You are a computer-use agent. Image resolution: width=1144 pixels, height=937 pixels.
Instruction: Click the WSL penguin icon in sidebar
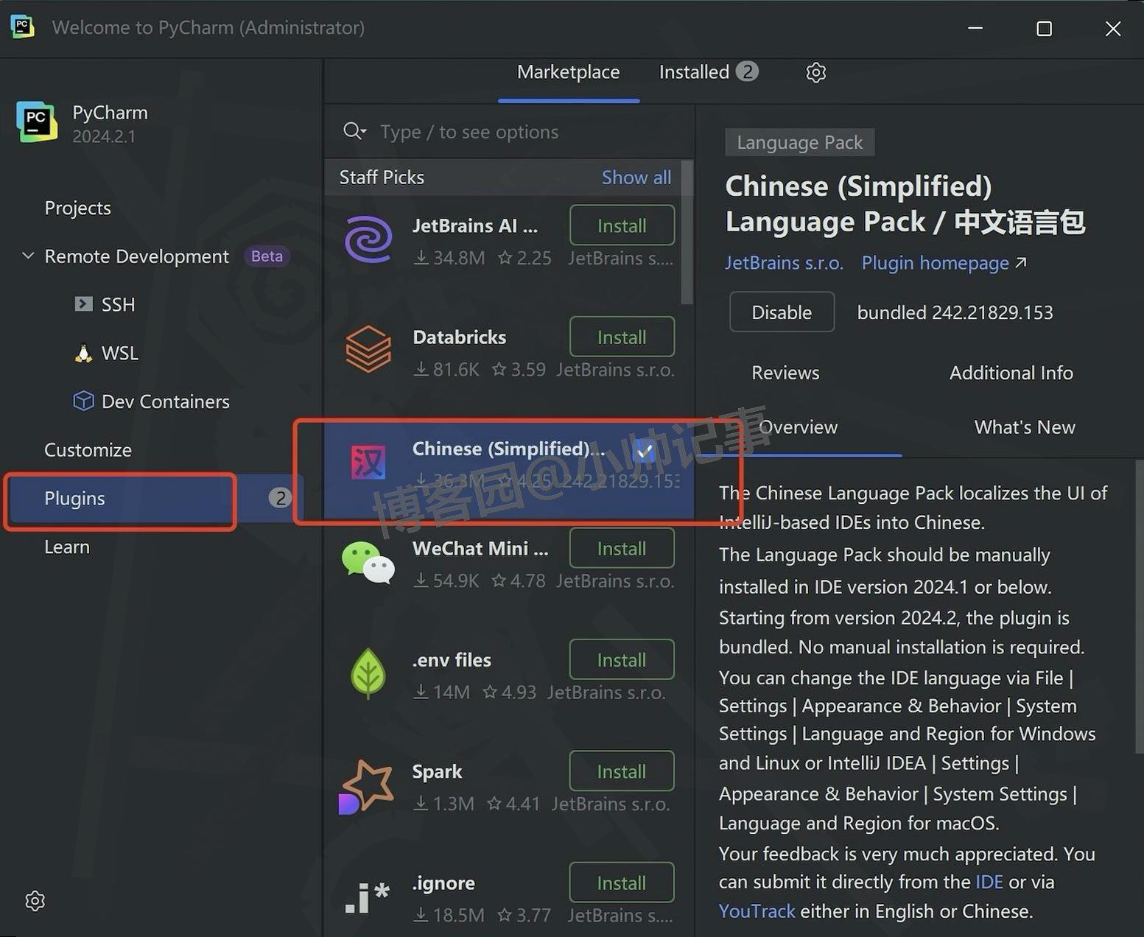[x=83, y=353]
